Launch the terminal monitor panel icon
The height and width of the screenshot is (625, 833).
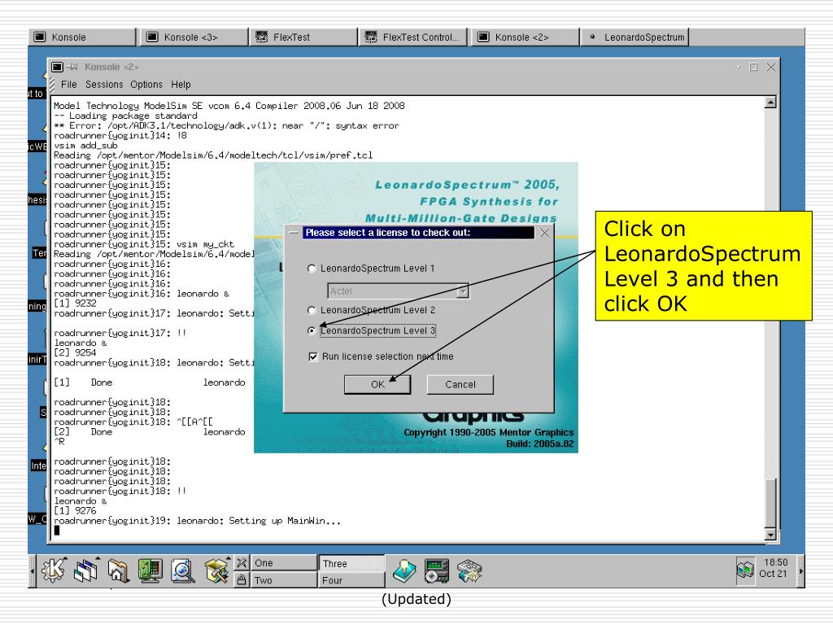pos(150,571)
